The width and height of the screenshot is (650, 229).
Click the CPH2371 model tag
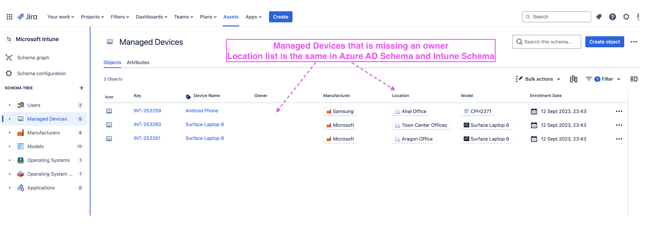[477, 111]
